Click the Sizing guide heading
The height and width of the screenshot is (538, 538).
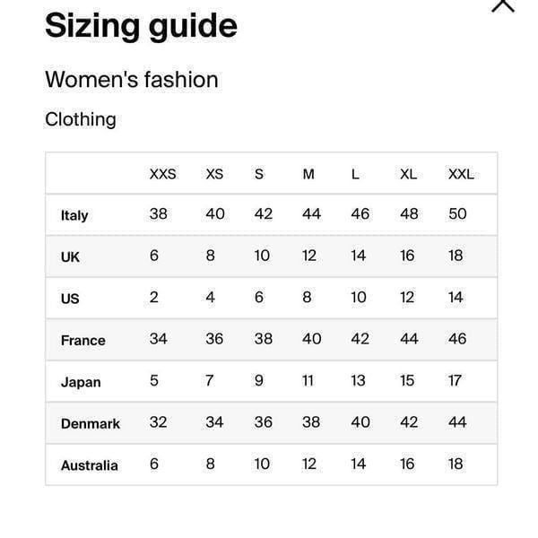(x=141, y=26)
